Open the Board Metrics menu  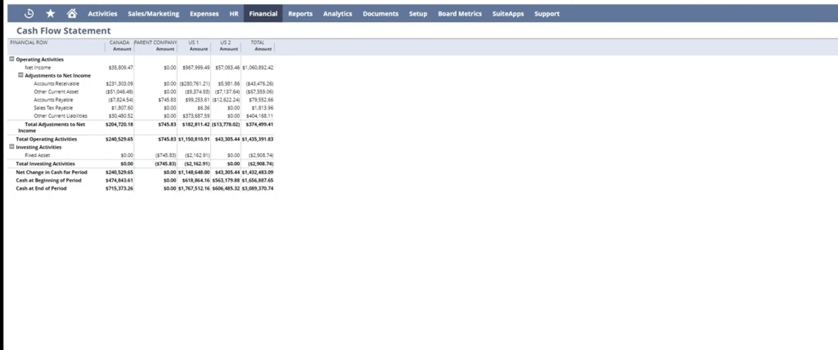(x=460, y=14)
